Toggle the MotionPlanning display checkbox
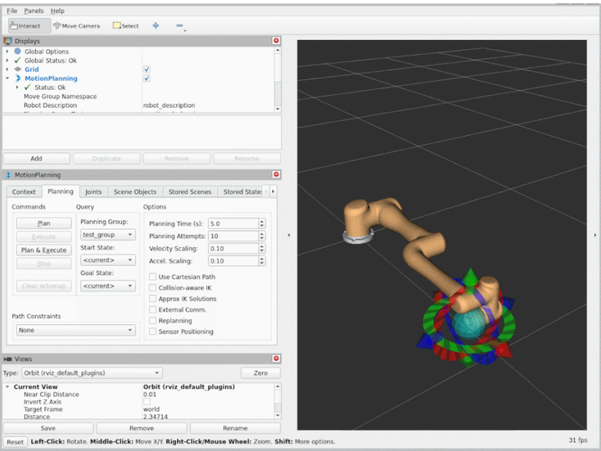This screenshot has width=601, height=451. click(x=146, y=78)
